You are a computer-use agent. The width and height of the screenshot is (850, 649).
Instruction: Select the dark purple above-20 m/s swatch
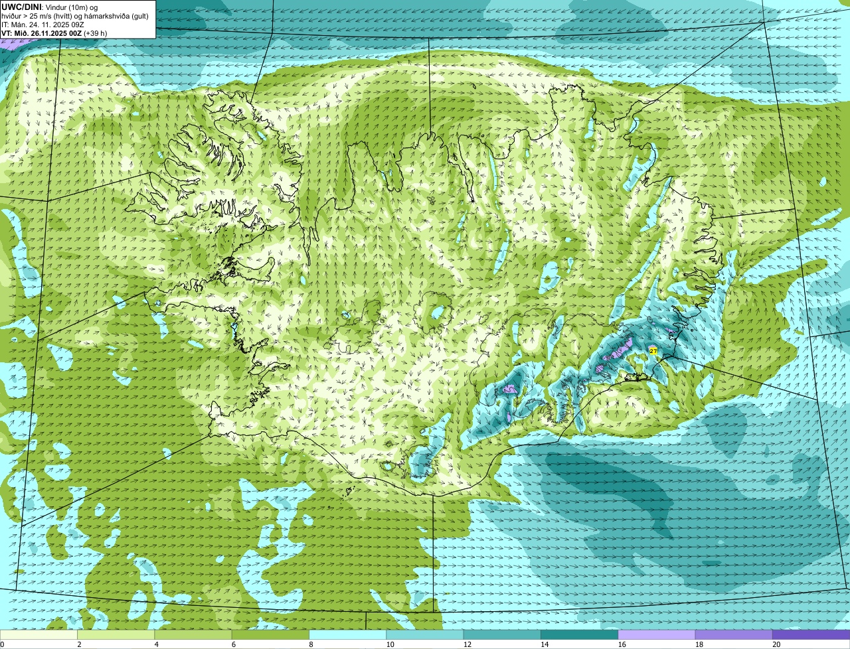coord(811,634)
